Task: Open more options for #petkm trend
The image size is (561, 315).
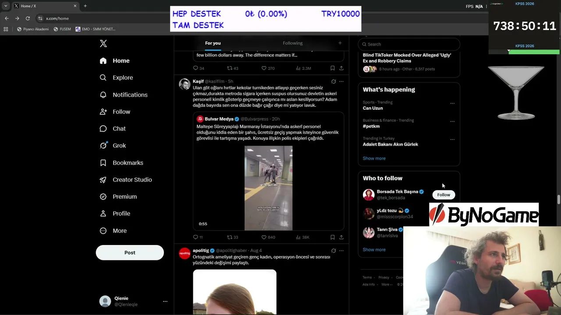Action: click(x=452, y=122)
